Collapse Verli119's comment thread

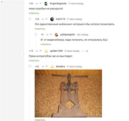click(x=30, y=19)
